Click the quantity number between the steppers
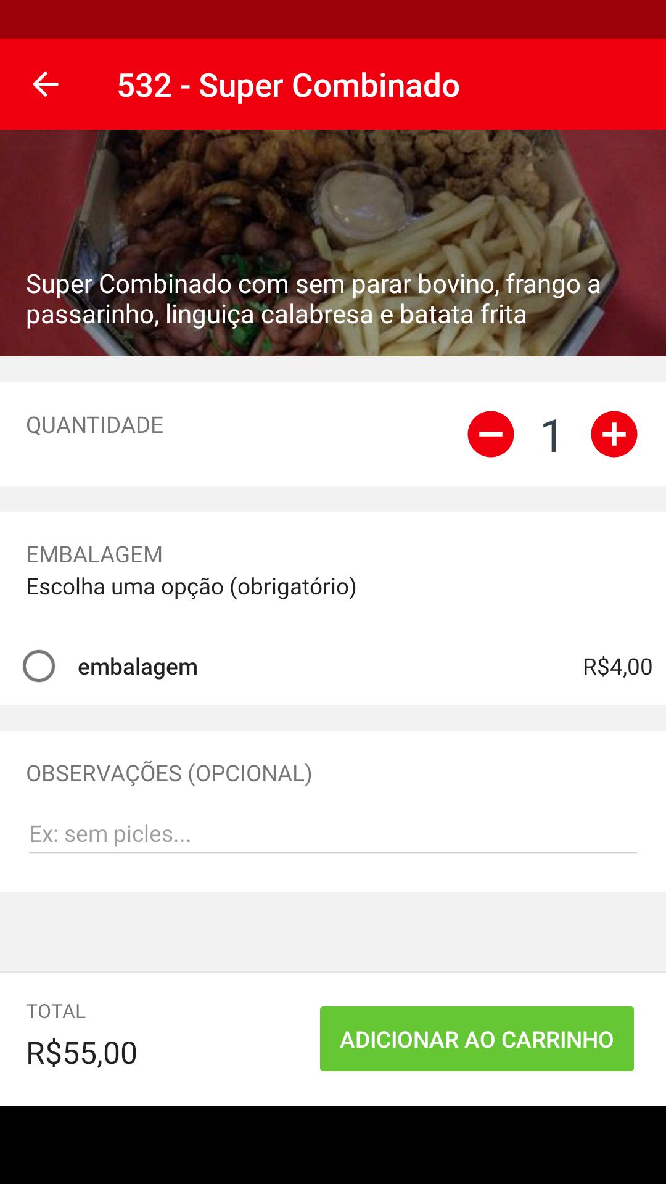 pos(551,435)
